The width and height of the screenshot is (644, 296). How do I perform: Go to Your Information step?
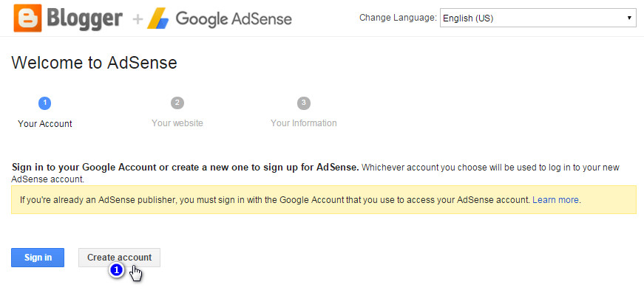304,123
